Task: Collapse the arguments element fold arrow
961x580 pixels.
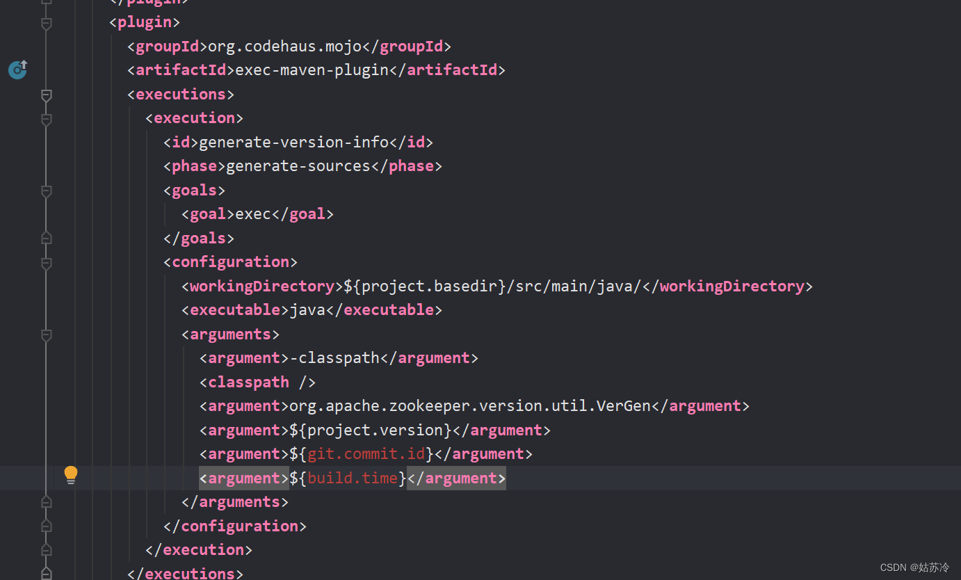Action: [46, 335]
